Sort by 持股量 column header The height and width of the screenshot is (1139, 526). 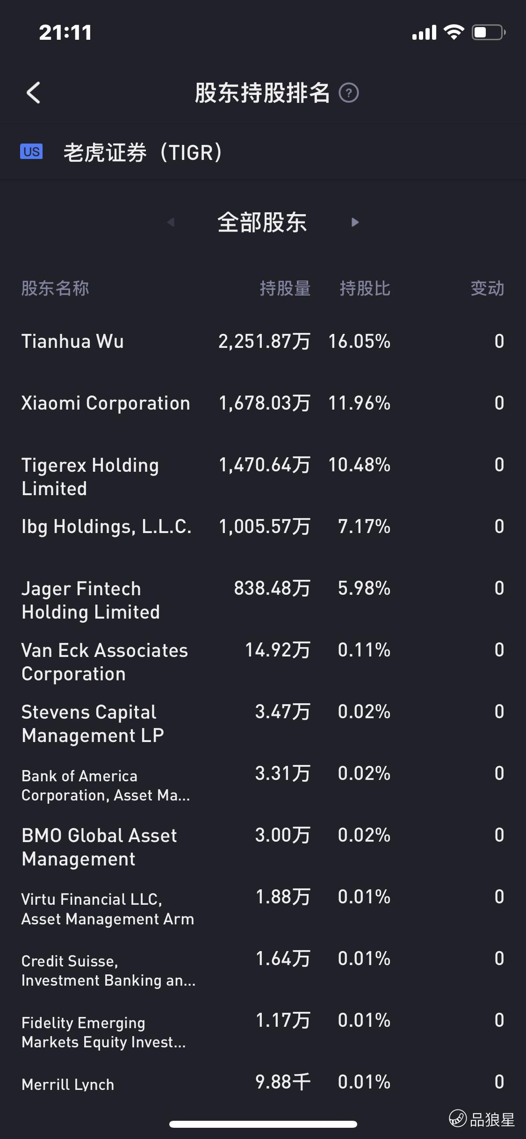[285, 288]
